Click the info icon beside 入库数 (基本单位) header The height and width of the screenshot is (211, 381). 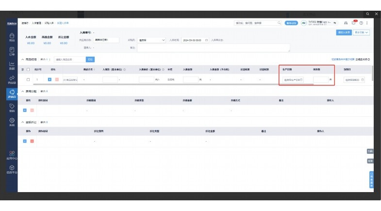click(x=124, y=69)
